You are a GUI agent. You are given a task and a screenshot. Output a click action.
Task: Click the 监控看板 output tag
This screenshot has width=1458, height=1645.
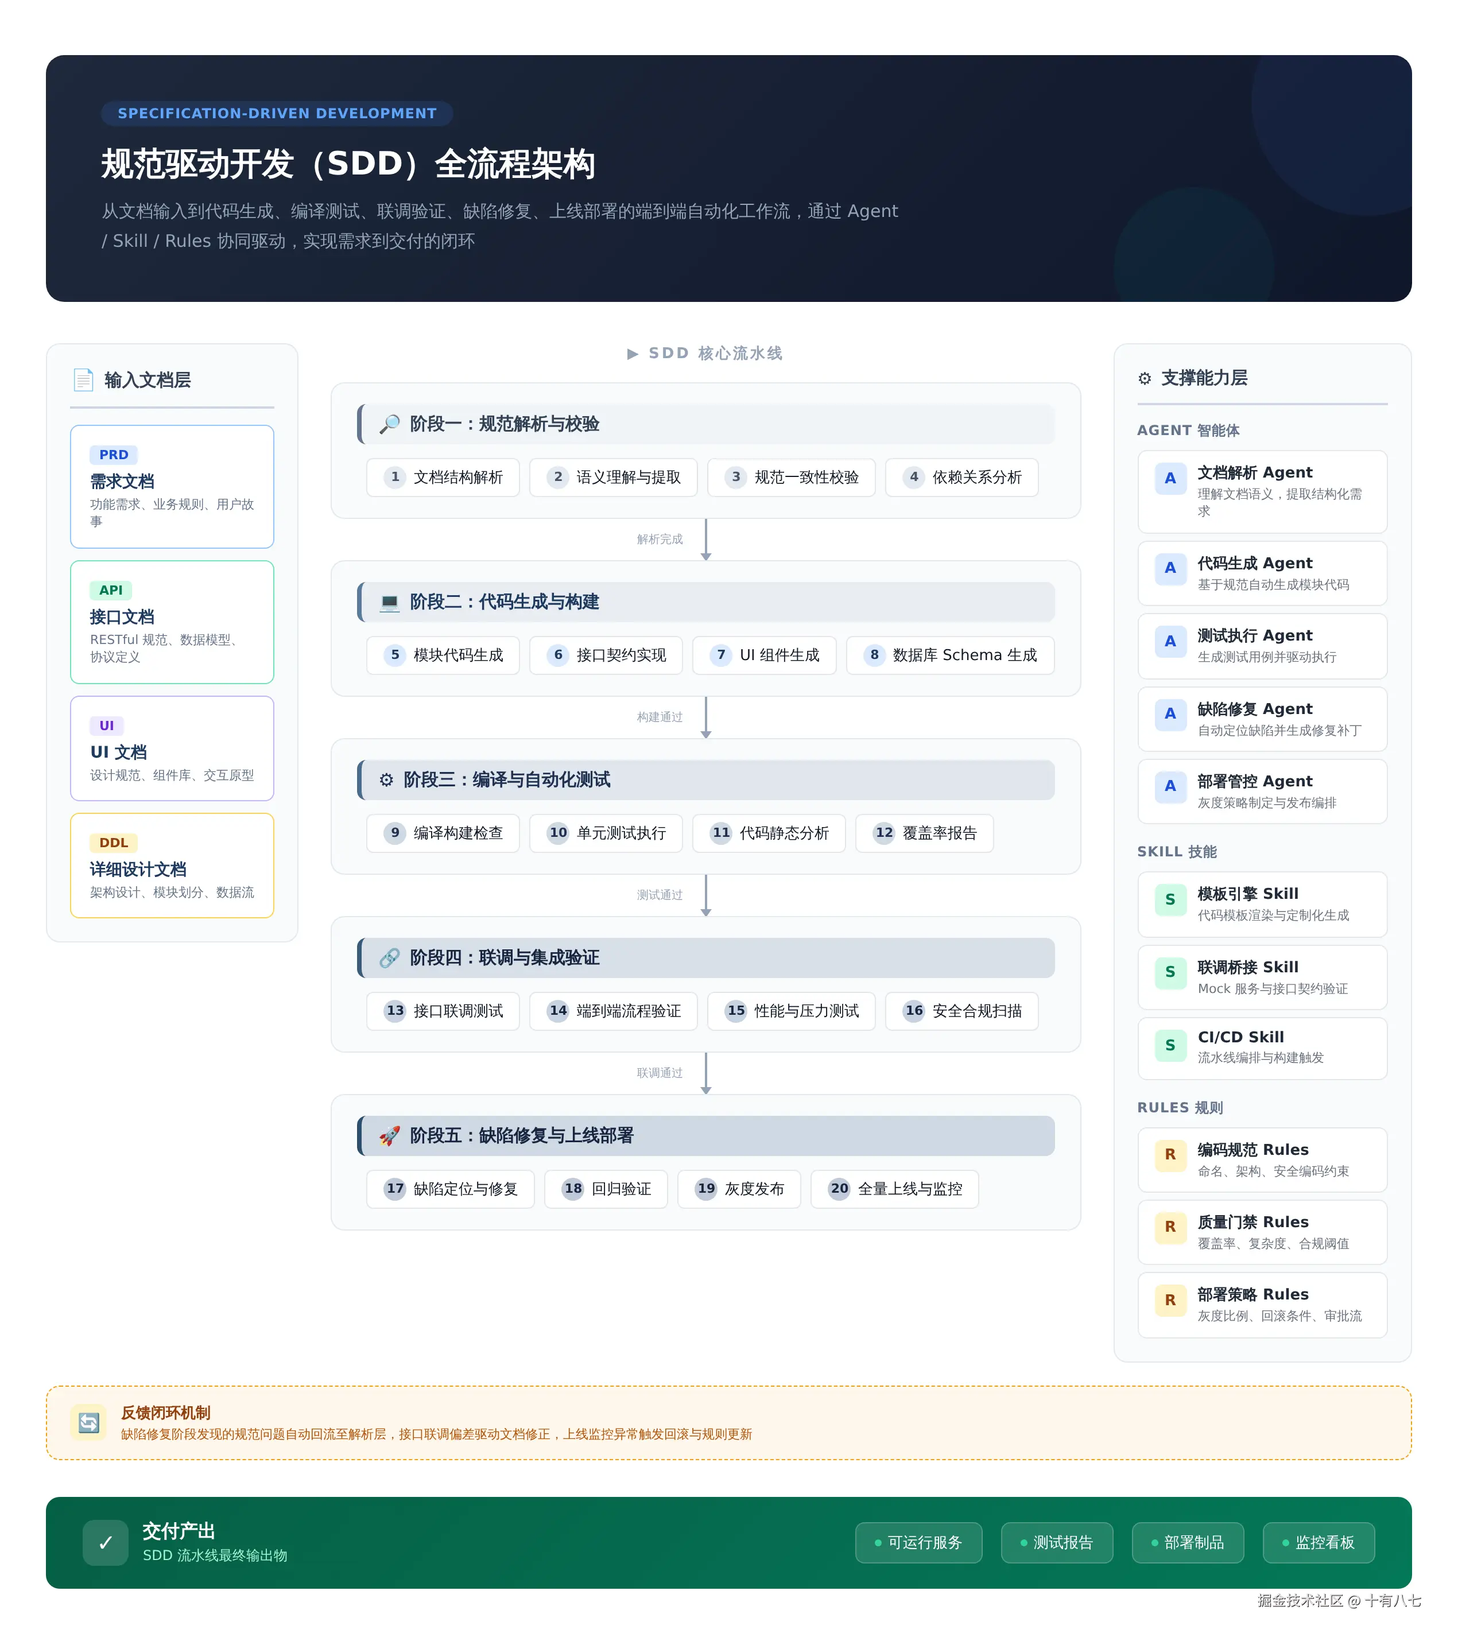pos(1318,1543)
